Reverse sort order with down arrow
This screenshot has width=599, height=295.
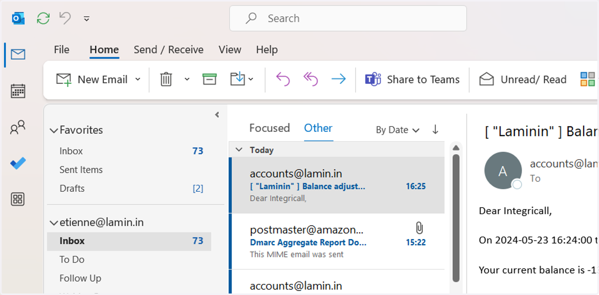(435, 129)
